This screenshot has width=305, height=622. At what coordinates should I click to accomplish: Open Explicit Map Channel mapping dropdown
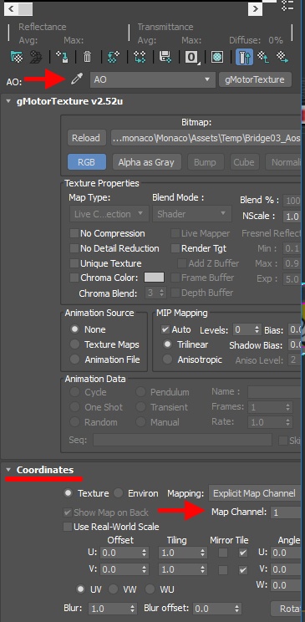tap(254, 493)
